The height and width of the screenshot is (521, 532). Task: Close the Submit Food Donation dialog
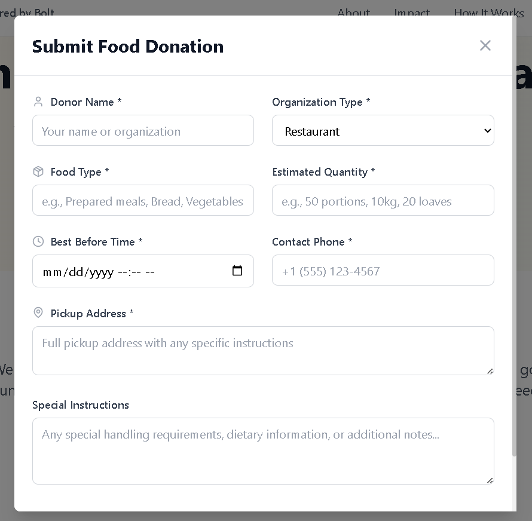pos(485,45)
